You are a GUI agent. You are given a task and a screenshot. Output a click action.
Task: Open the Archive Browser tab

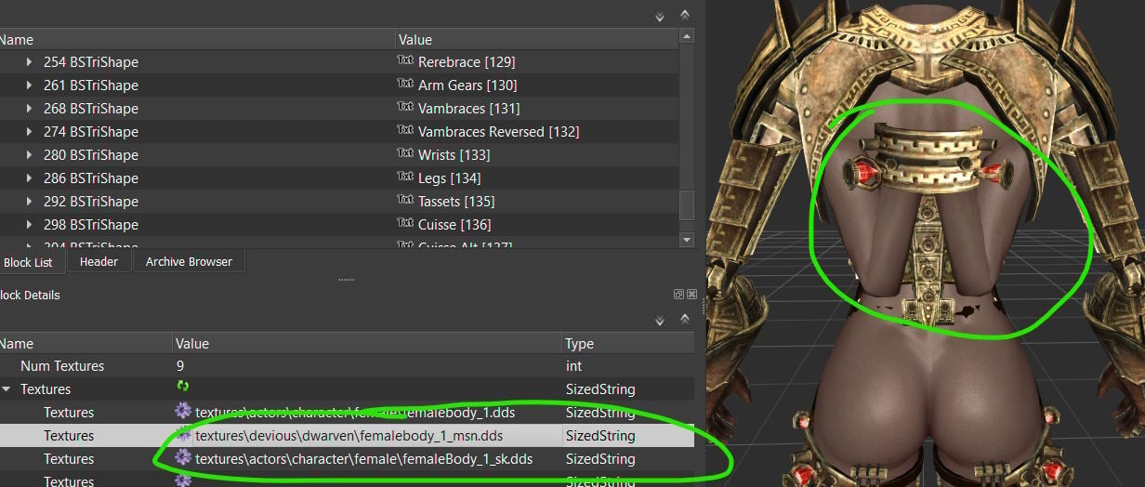[x=189, y=262]
